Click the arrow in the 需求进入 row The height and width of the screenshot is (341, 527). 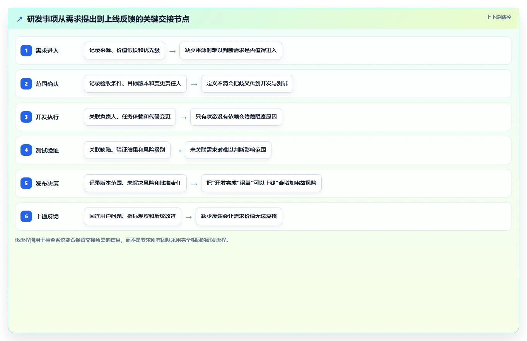172,51
